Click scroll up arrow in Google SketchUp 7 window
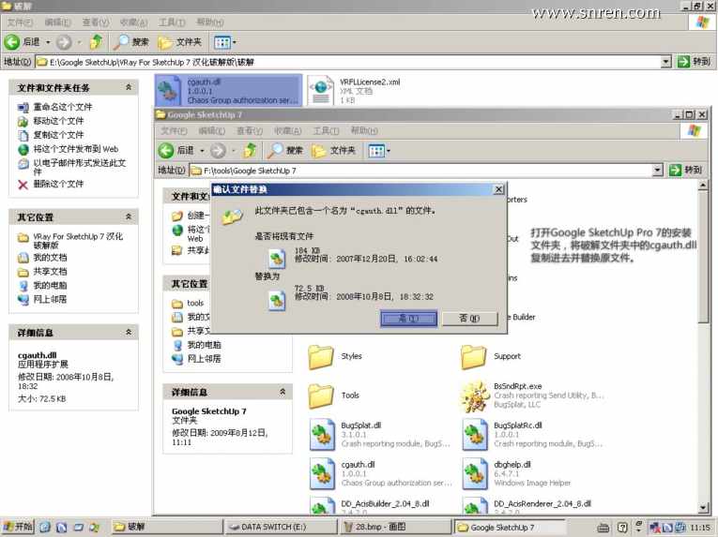This screenshot has width=718, height=537. (x=703, y=185)
